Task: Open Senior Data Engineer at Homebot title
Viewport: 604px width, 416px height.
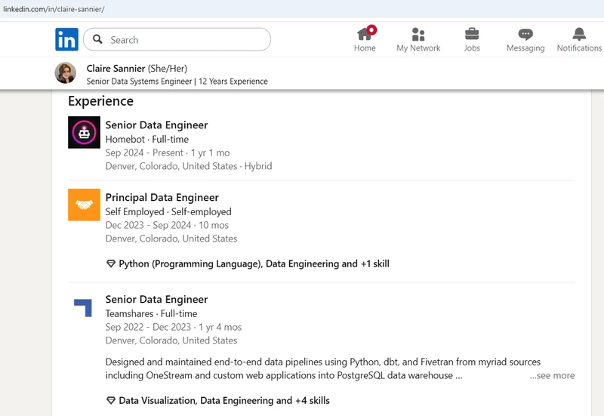Action: click(156, 125)
